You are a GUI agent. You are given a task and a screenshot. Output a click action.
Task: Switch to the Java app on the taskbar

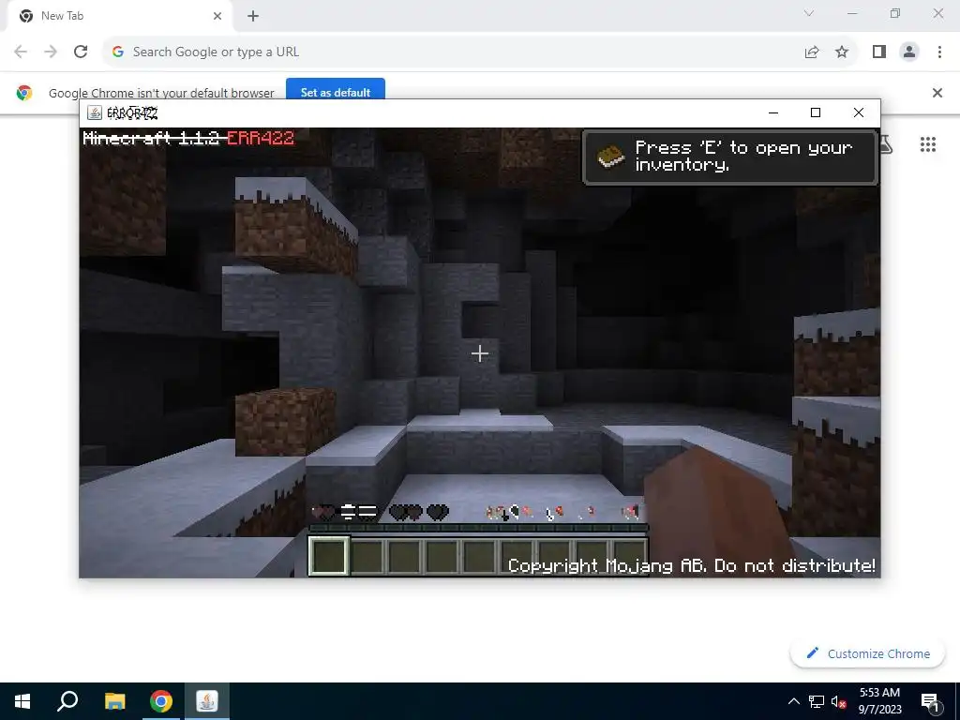(207, 701)
